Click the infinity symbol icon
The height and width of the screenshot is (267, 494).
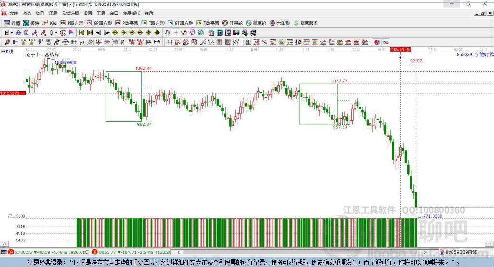click(385, 42)
